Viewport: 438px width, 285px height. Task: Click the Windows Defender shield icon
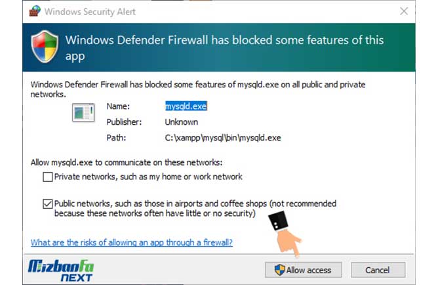click(45, 47)
